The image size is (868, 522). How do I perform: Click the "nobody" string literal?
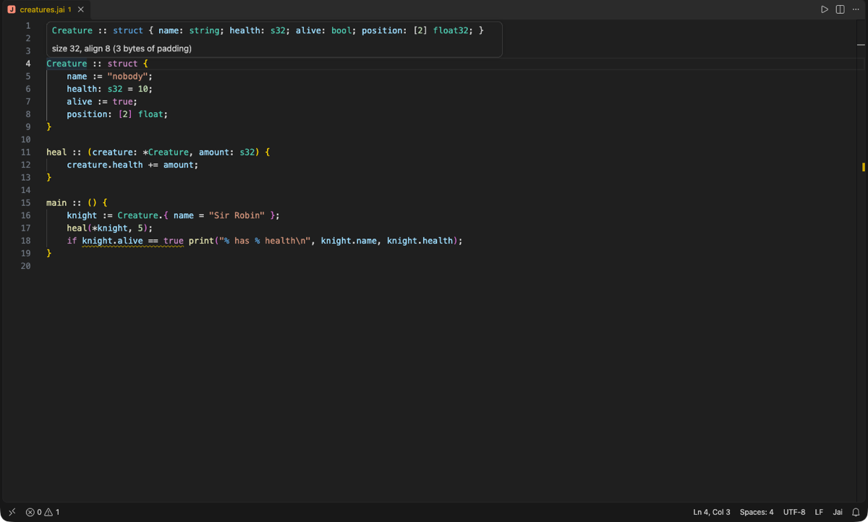click(128, 77)
